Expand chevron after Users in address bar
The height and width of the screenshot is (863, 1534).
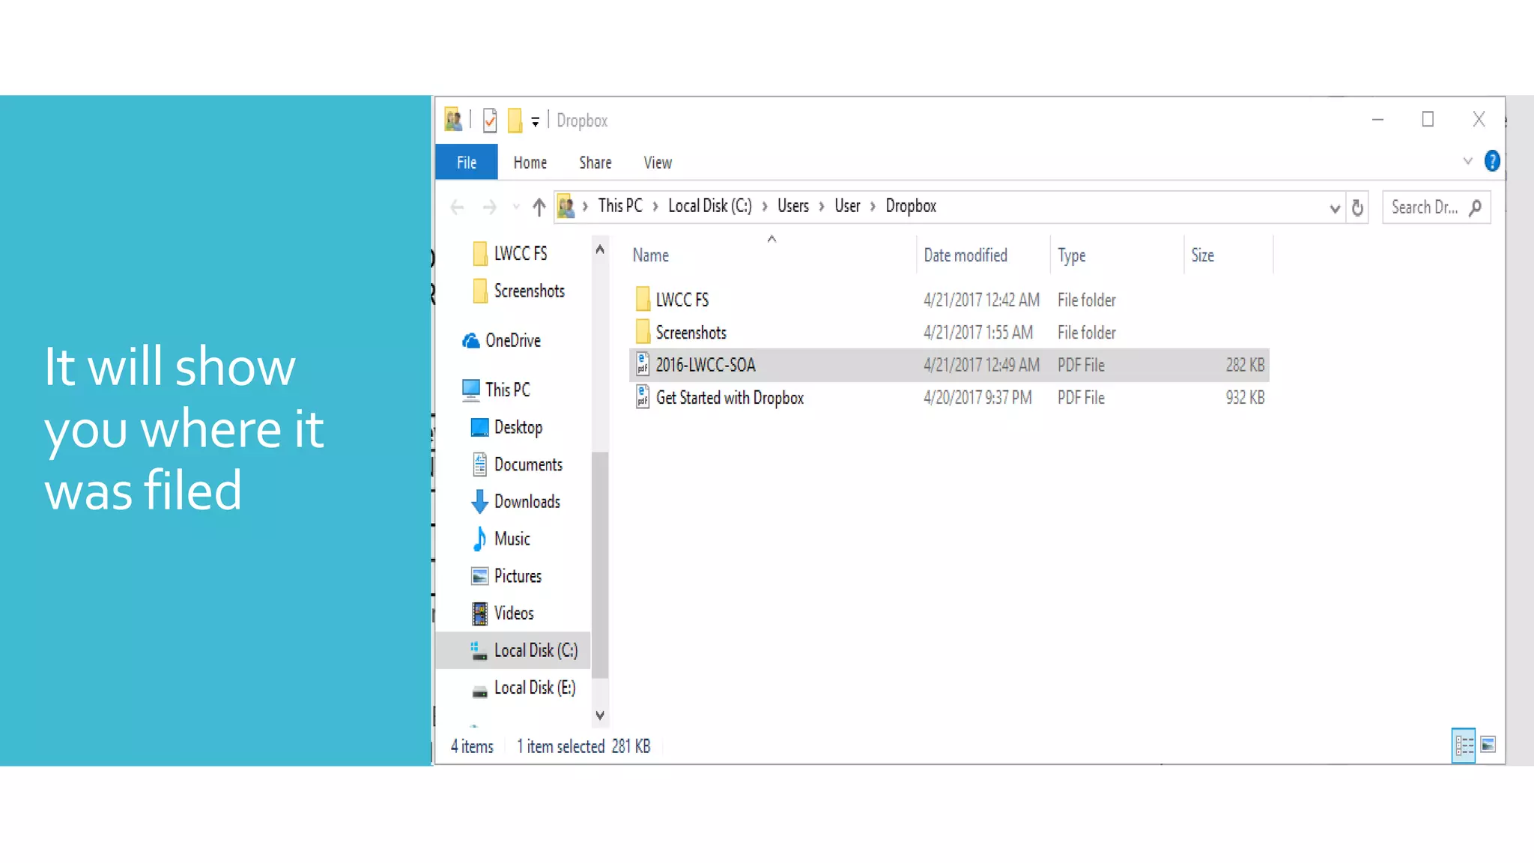[822, 206]
